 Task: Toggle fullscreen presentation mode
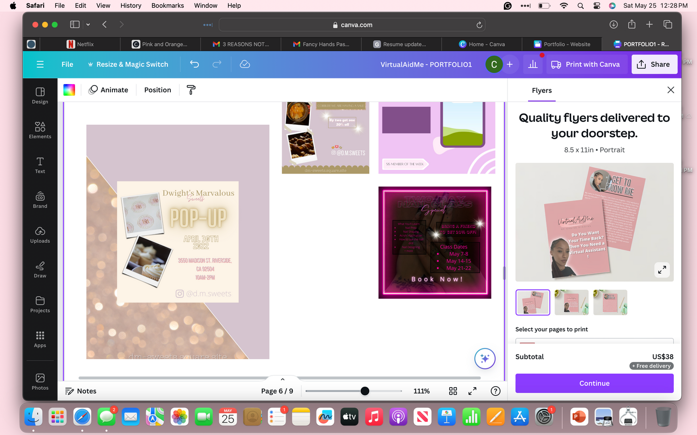472,391
